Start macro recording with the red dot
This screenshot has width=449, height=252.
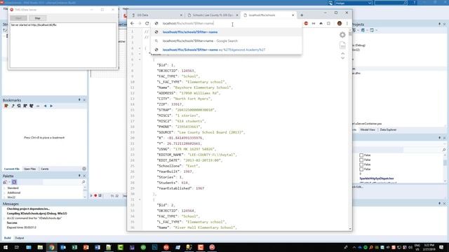pyautogui.click(x=95, y=196)
